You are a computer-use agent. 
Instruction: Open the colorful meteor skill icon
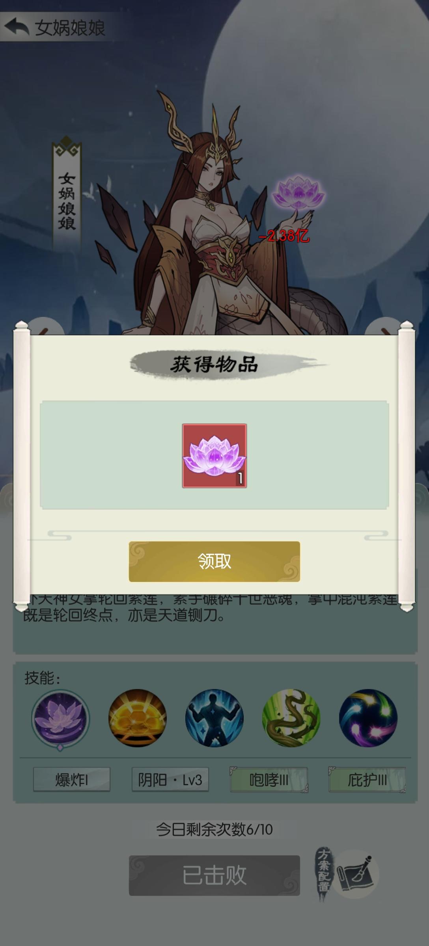[x=368, y=718]
